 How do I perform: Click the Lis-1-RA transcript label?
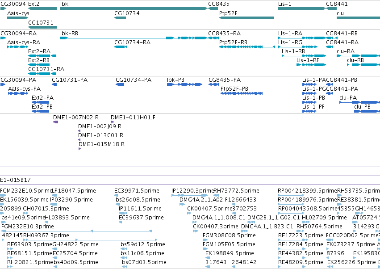(290, 33)
